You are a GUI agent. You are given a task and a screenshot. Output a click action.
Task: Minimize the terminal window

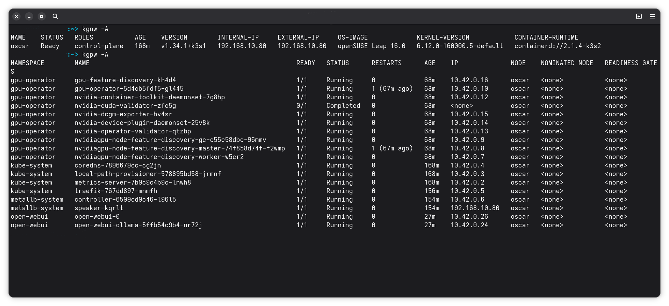coord(29,16)
